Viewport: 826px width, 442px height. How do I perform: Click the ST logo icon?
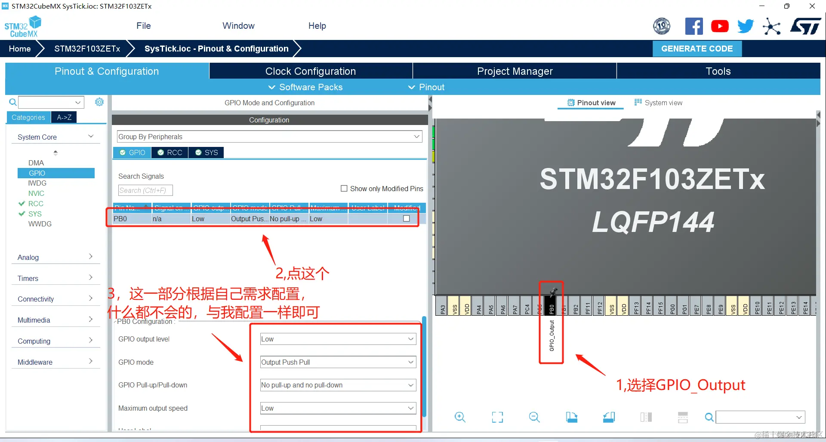(x=805, y=26)
